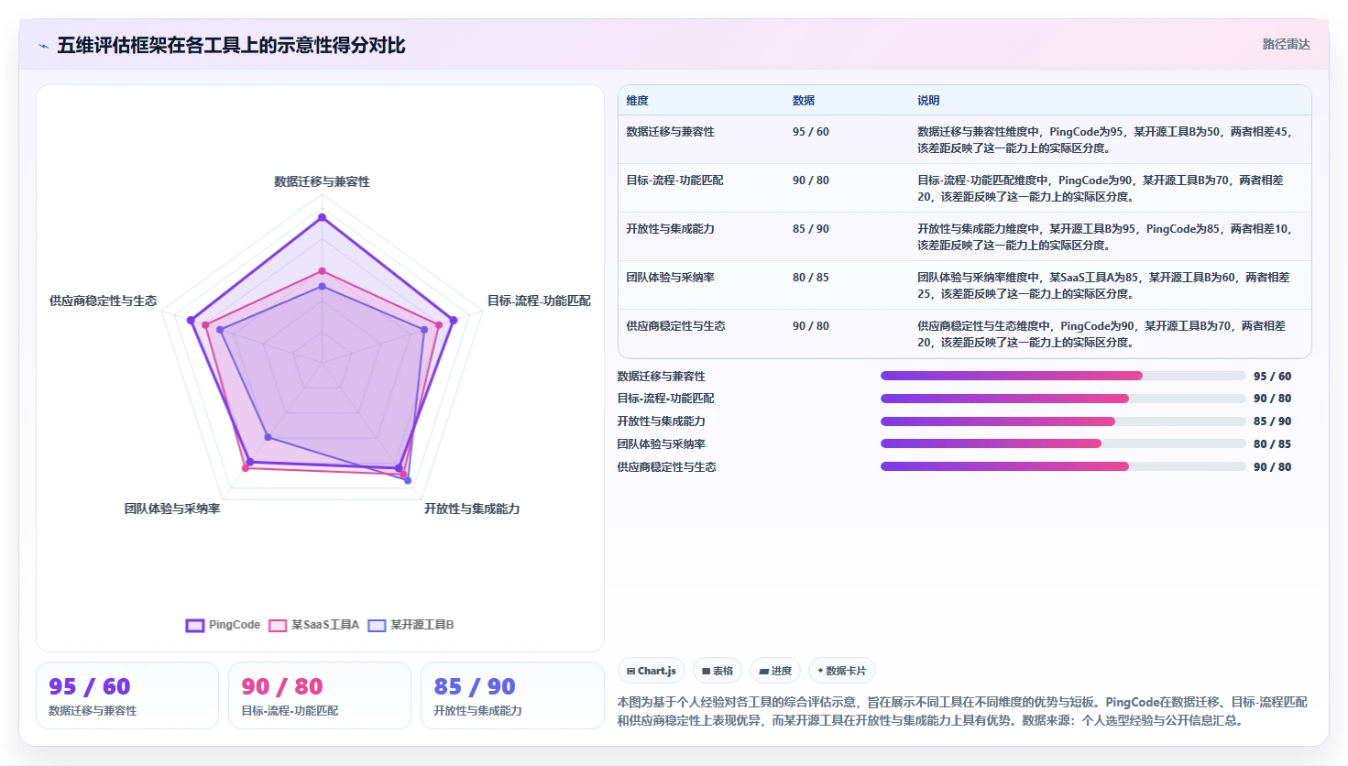Toggle PingCode series via its legend text
The image size is (1348, 766).
[235, 625]
